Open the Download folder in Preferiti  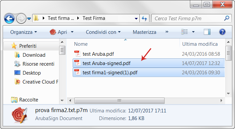(34, 55)
